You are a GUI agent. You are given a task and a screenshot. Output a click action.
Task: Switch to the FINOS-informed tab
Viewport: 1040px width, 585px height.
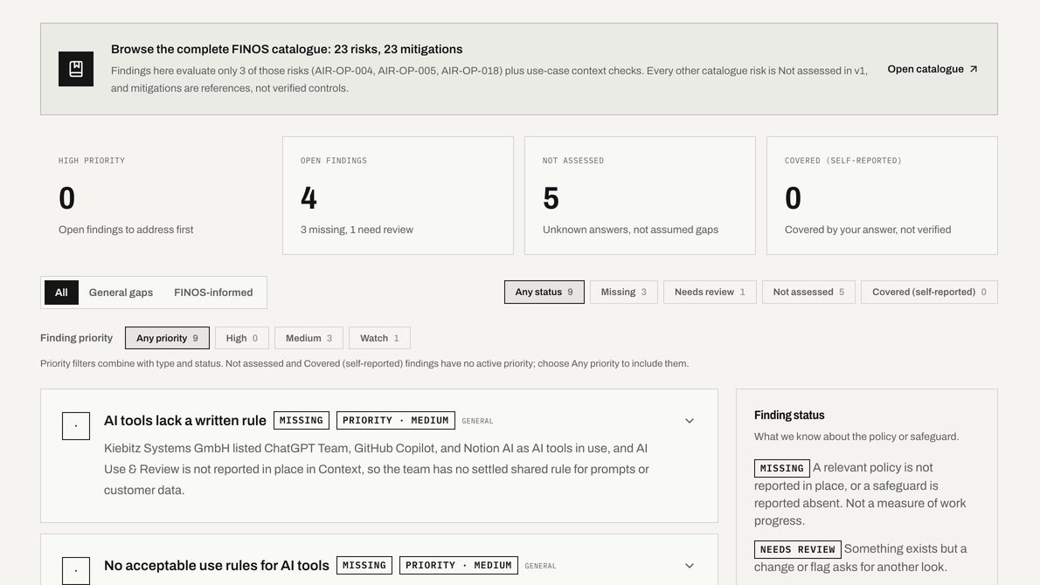pyautogui.click(x=213, y=292)
